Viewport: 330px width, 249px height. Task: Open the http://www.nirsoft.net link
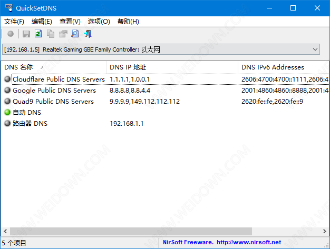coord(249,242)
